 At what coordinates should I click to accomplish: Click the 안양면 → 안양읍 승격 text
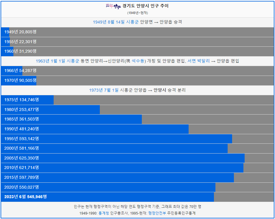[x=161, y=22]
